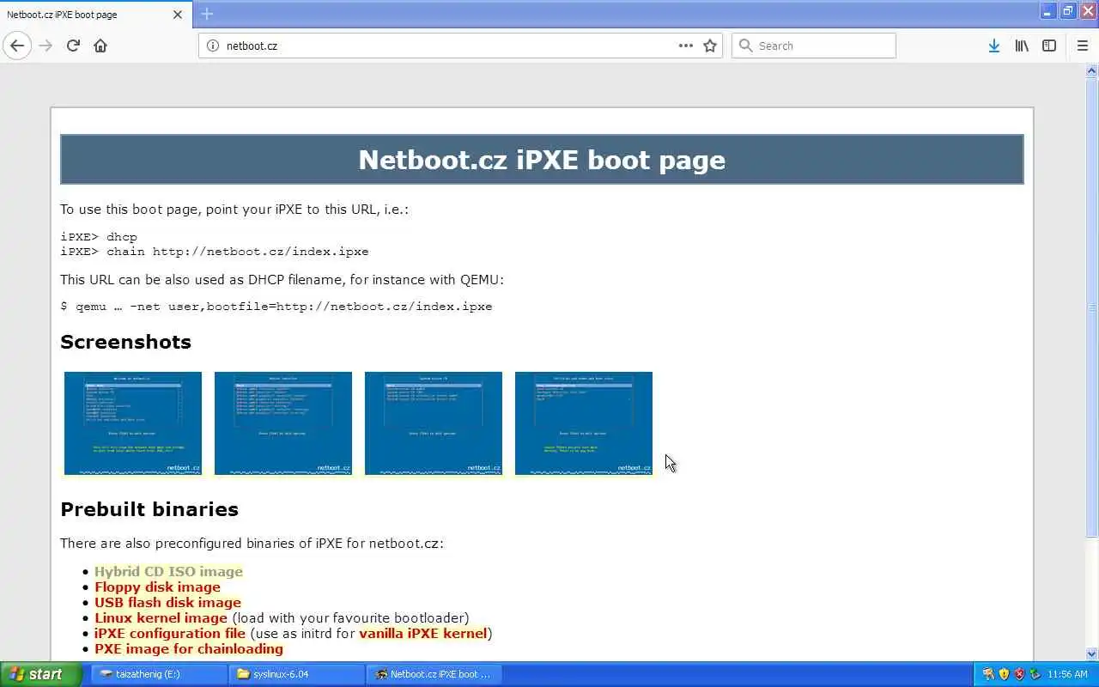Bookmark this page with the star icon

tap(710, 46)
